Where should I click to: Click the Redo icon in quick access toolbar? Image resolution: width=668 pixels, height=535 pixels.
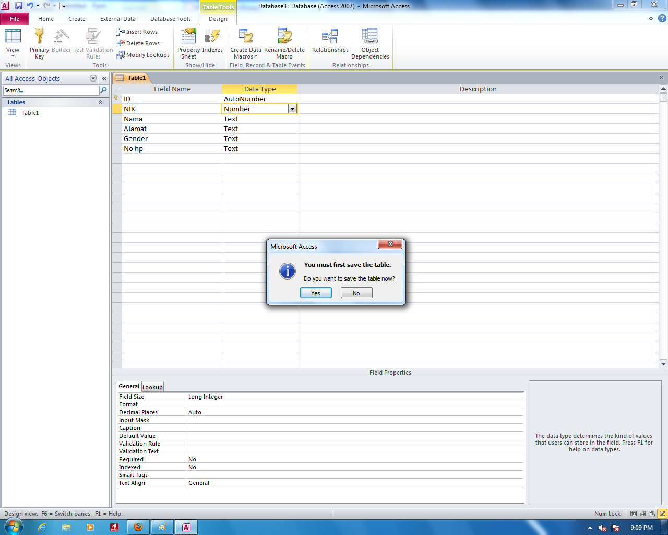coord(46,6)
